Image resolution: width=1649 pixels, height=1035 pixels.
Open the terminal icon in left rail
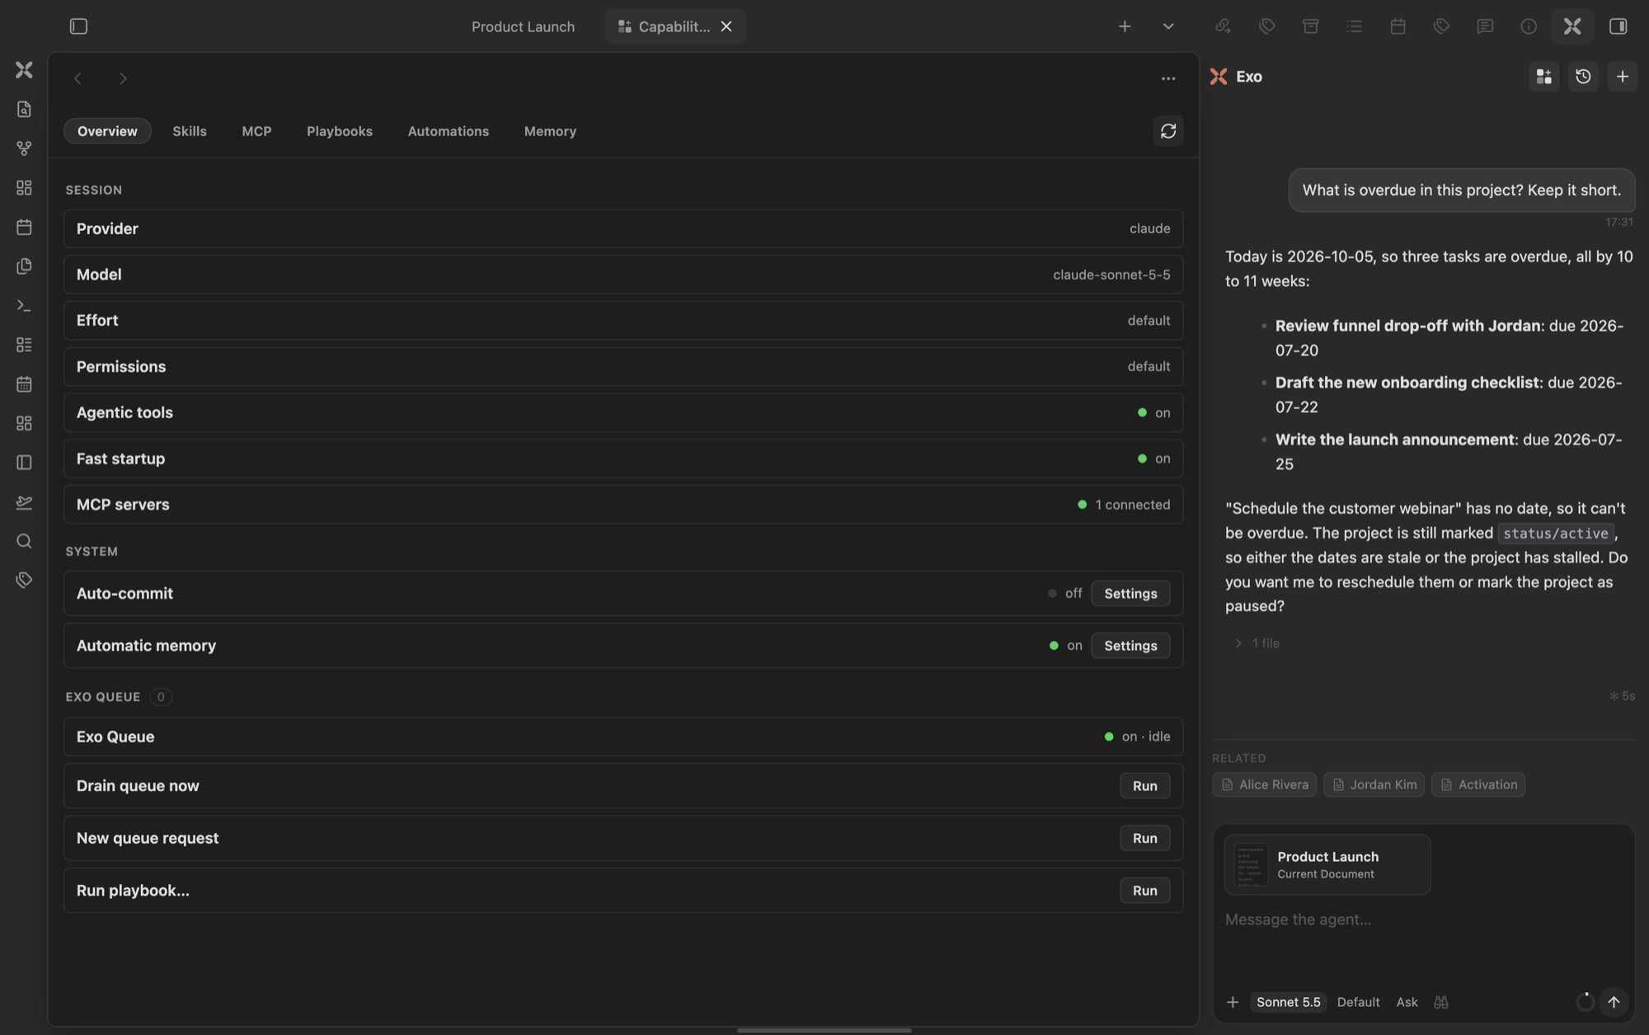(x=24, y=306)
